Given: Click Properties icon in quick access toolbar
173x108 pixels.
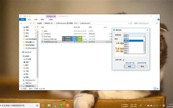Looking at the screenshot, I should click(25, 16).
